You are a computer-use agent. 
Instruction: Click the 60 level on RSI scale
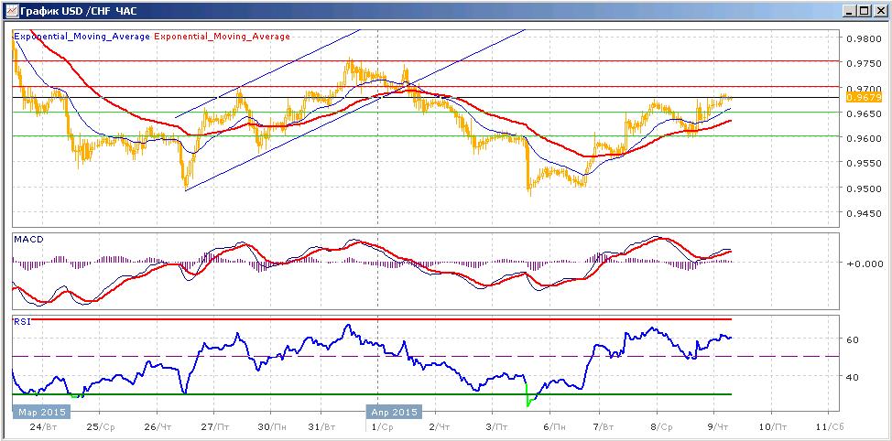854,339
